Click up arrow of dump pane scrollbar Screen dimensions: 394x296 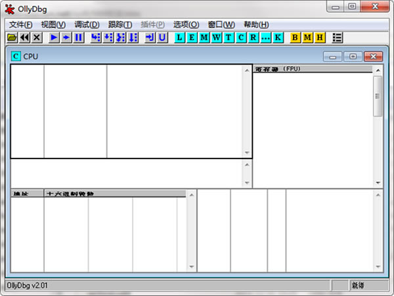(192, 195)
